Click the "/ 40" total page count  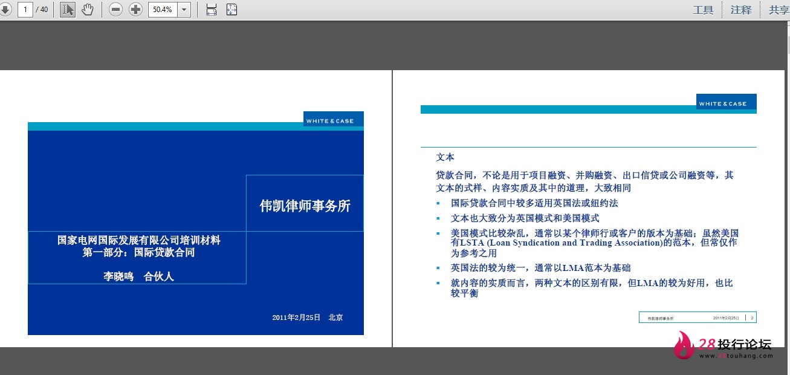[42, 10]
